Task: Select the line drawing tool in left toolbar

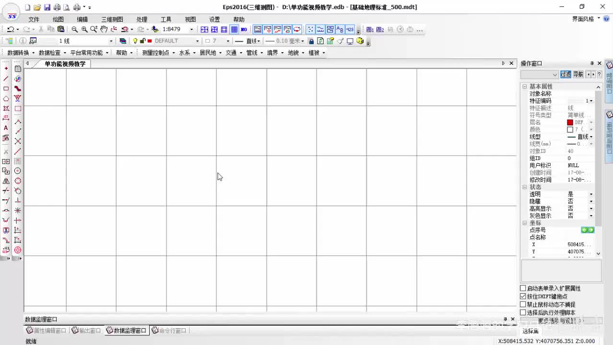Action: pyautogui.click(x=6, y=79)
